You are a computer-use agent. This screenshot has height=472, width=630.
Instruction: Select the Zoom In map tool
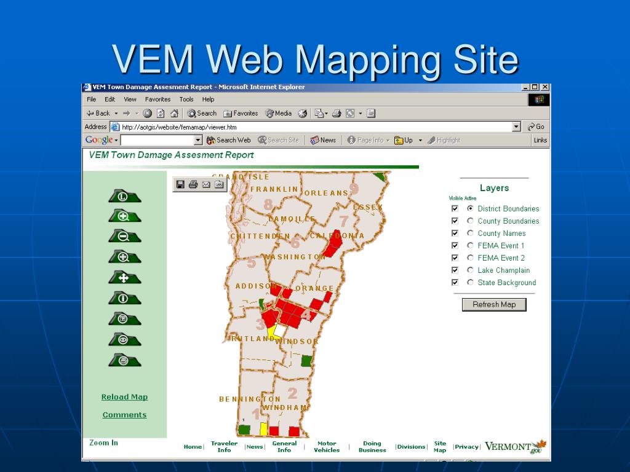(x=124, y=216)
